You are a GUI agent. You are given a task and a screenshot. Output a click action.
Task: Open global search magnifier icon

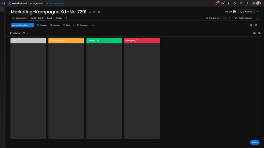[241, 3]
